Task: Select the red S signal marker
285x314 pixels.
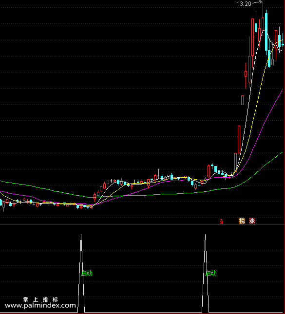Action: pyautogui.click(x=222, y=222)
